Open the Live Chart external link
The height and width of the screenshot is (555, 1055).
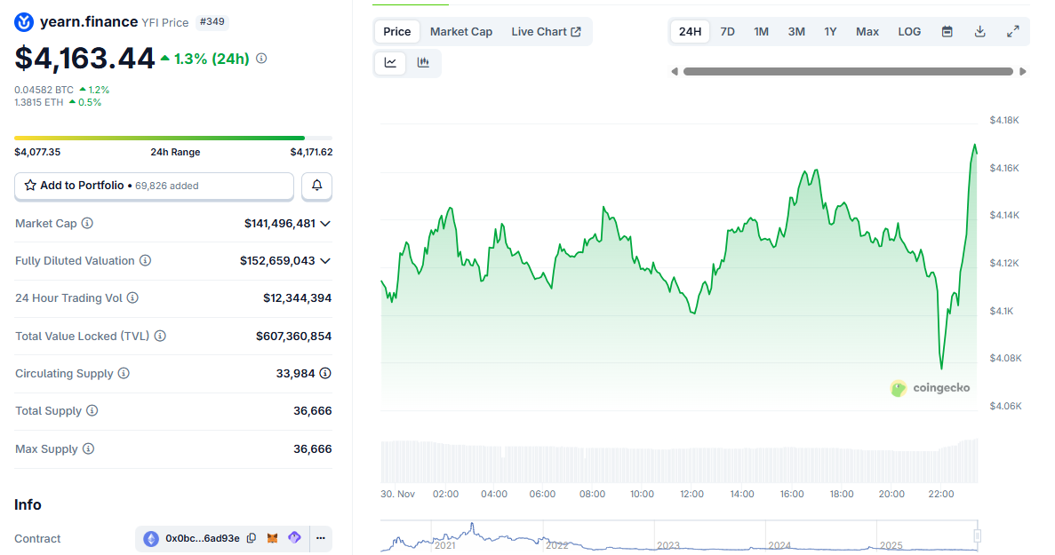click(546, 31)
